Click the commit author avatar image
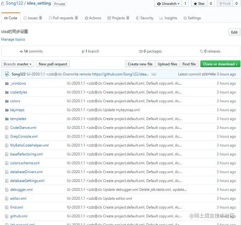The image size is (241, 225). [x=7, y=74]
